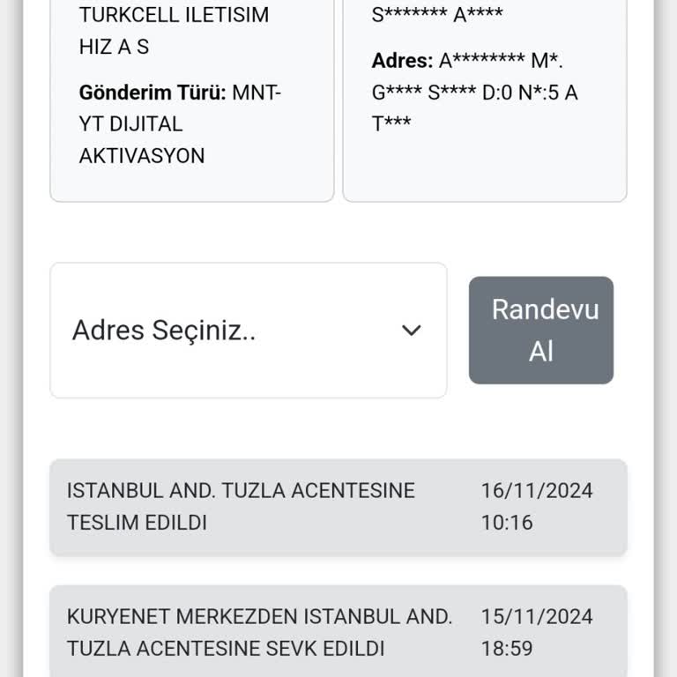This screenshot has height=677, width=677.
Task: Click the sender card with Turkcell Iletisim
Action: pos(192,100)
